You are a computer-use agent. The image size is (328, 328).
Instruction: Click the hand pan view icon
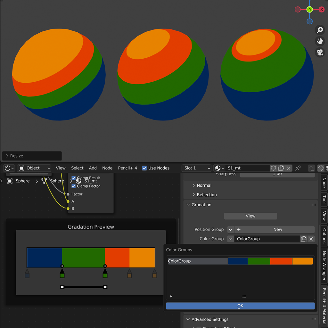pos(320,41)
